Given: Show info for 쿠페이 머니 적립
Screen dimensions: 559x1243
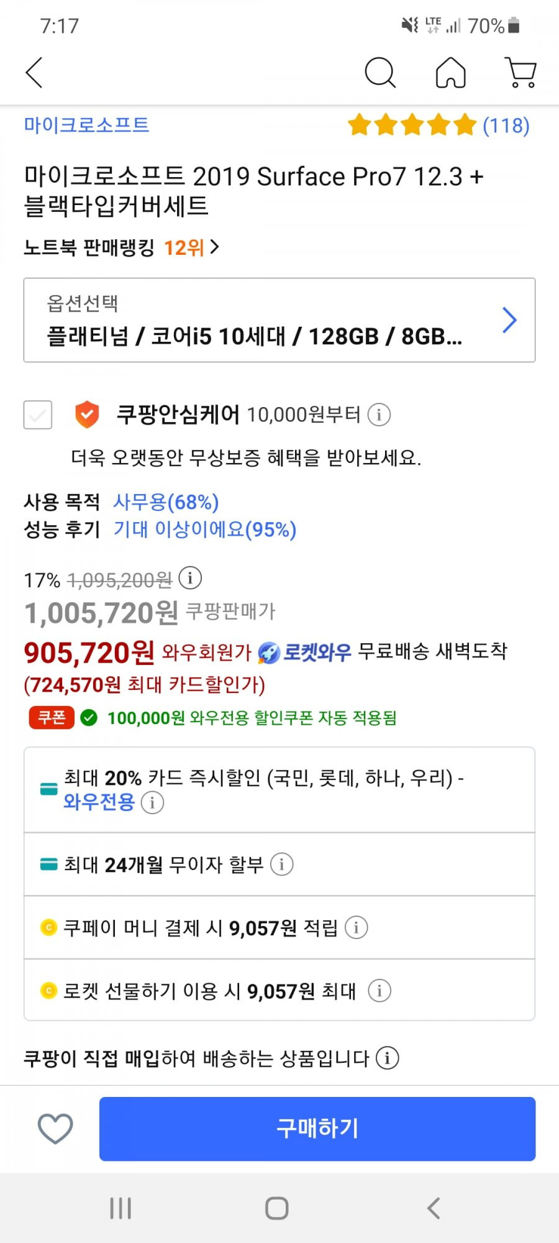Looking at the screenshot, I should tap(356, 927).
